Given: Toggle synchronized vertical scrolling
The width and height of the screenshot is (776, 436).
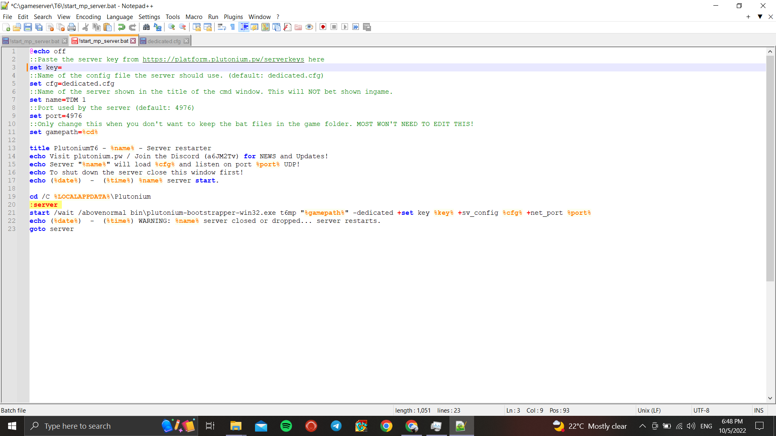Looking at the screenshot, I should click(x=196, y=27).
